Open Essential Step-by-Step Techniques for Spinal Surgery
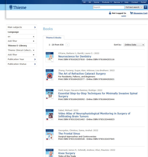 point(98,95)
